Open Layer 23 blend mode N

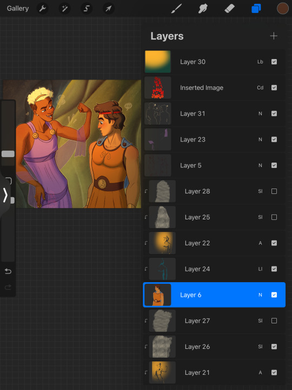[260, 139]
